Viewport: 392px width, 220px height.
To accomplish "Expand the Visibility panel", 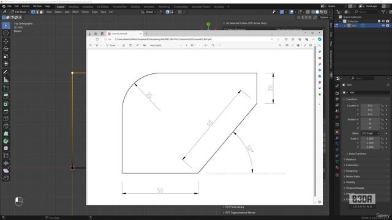I will coord(350,182).
